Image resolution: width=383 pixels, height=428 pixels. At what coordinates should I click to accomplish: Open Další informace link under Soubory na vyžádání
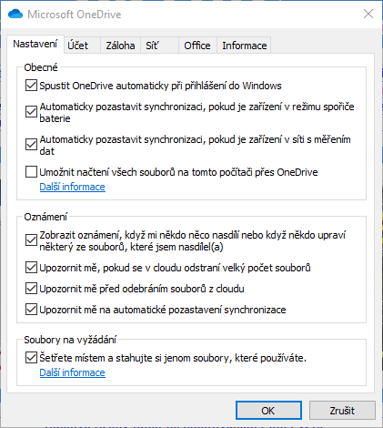[72, 372]
